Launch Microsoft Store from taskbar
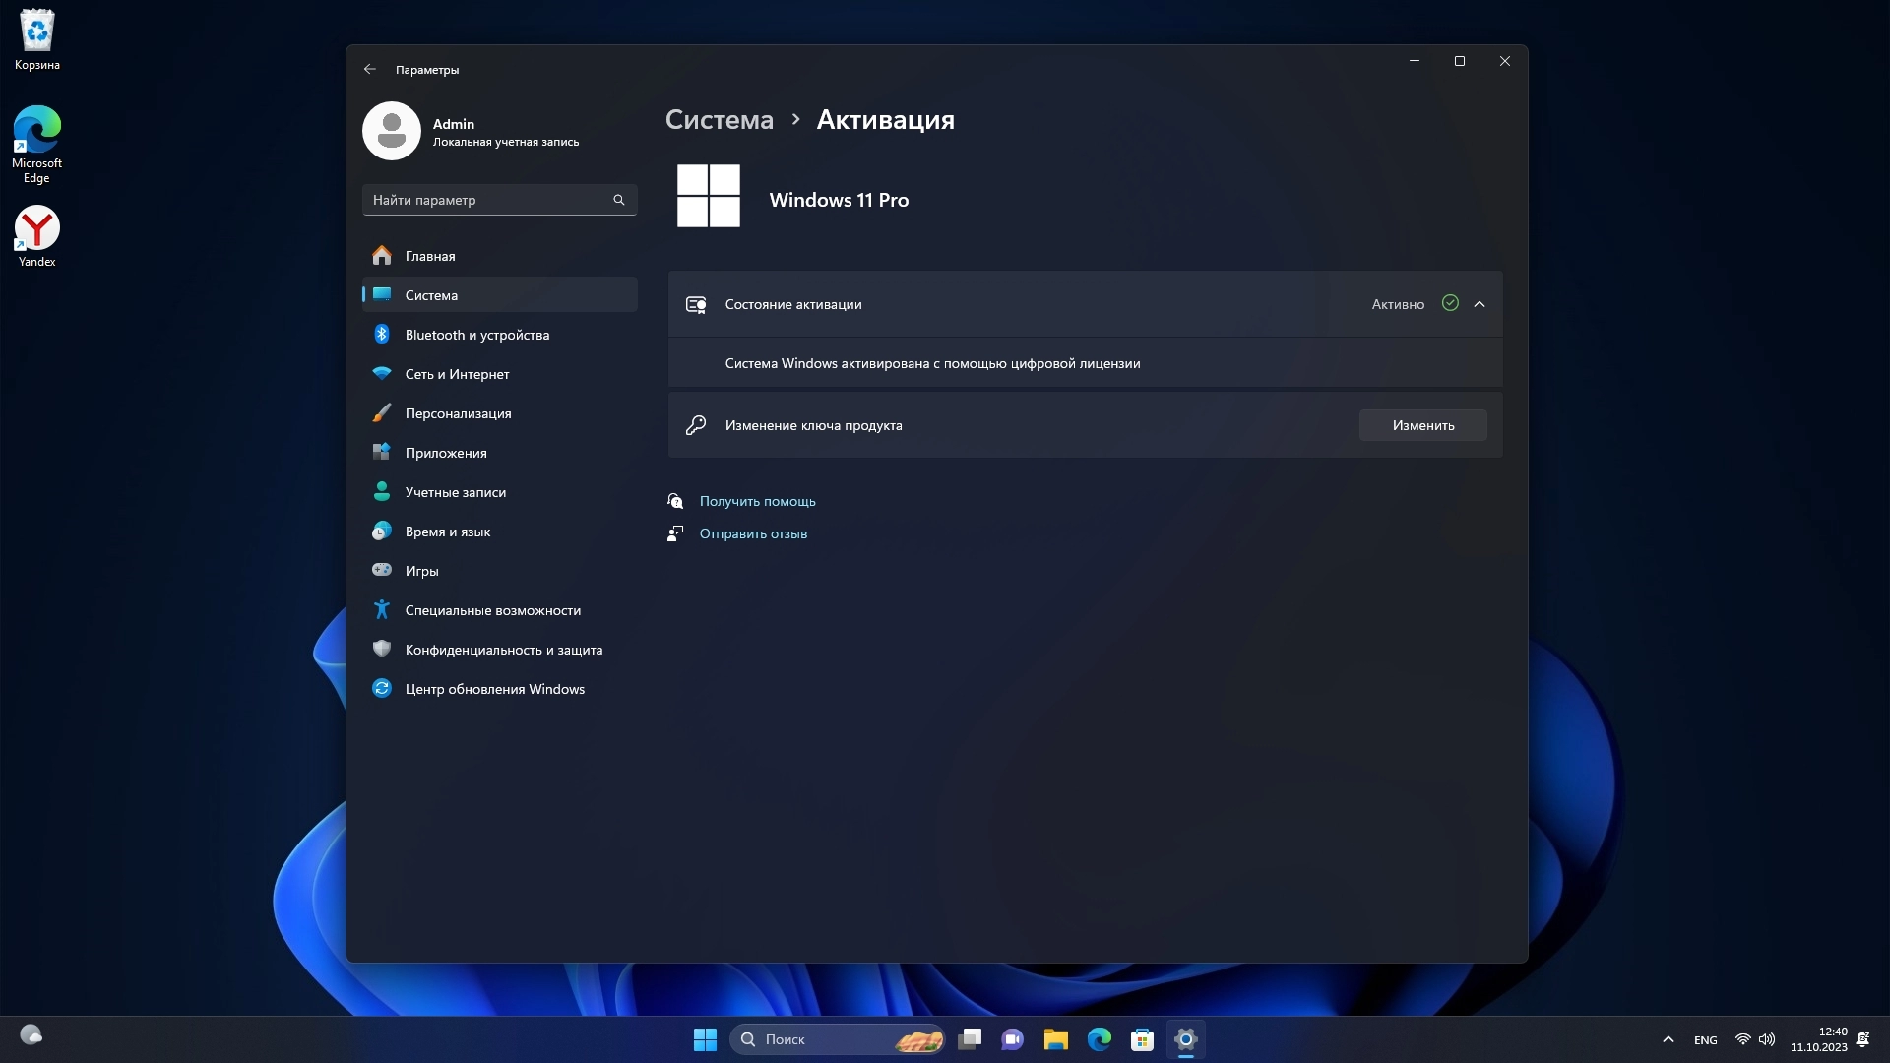The height and width of the screenshot is (1063, 1890). pos(1142,1039)
